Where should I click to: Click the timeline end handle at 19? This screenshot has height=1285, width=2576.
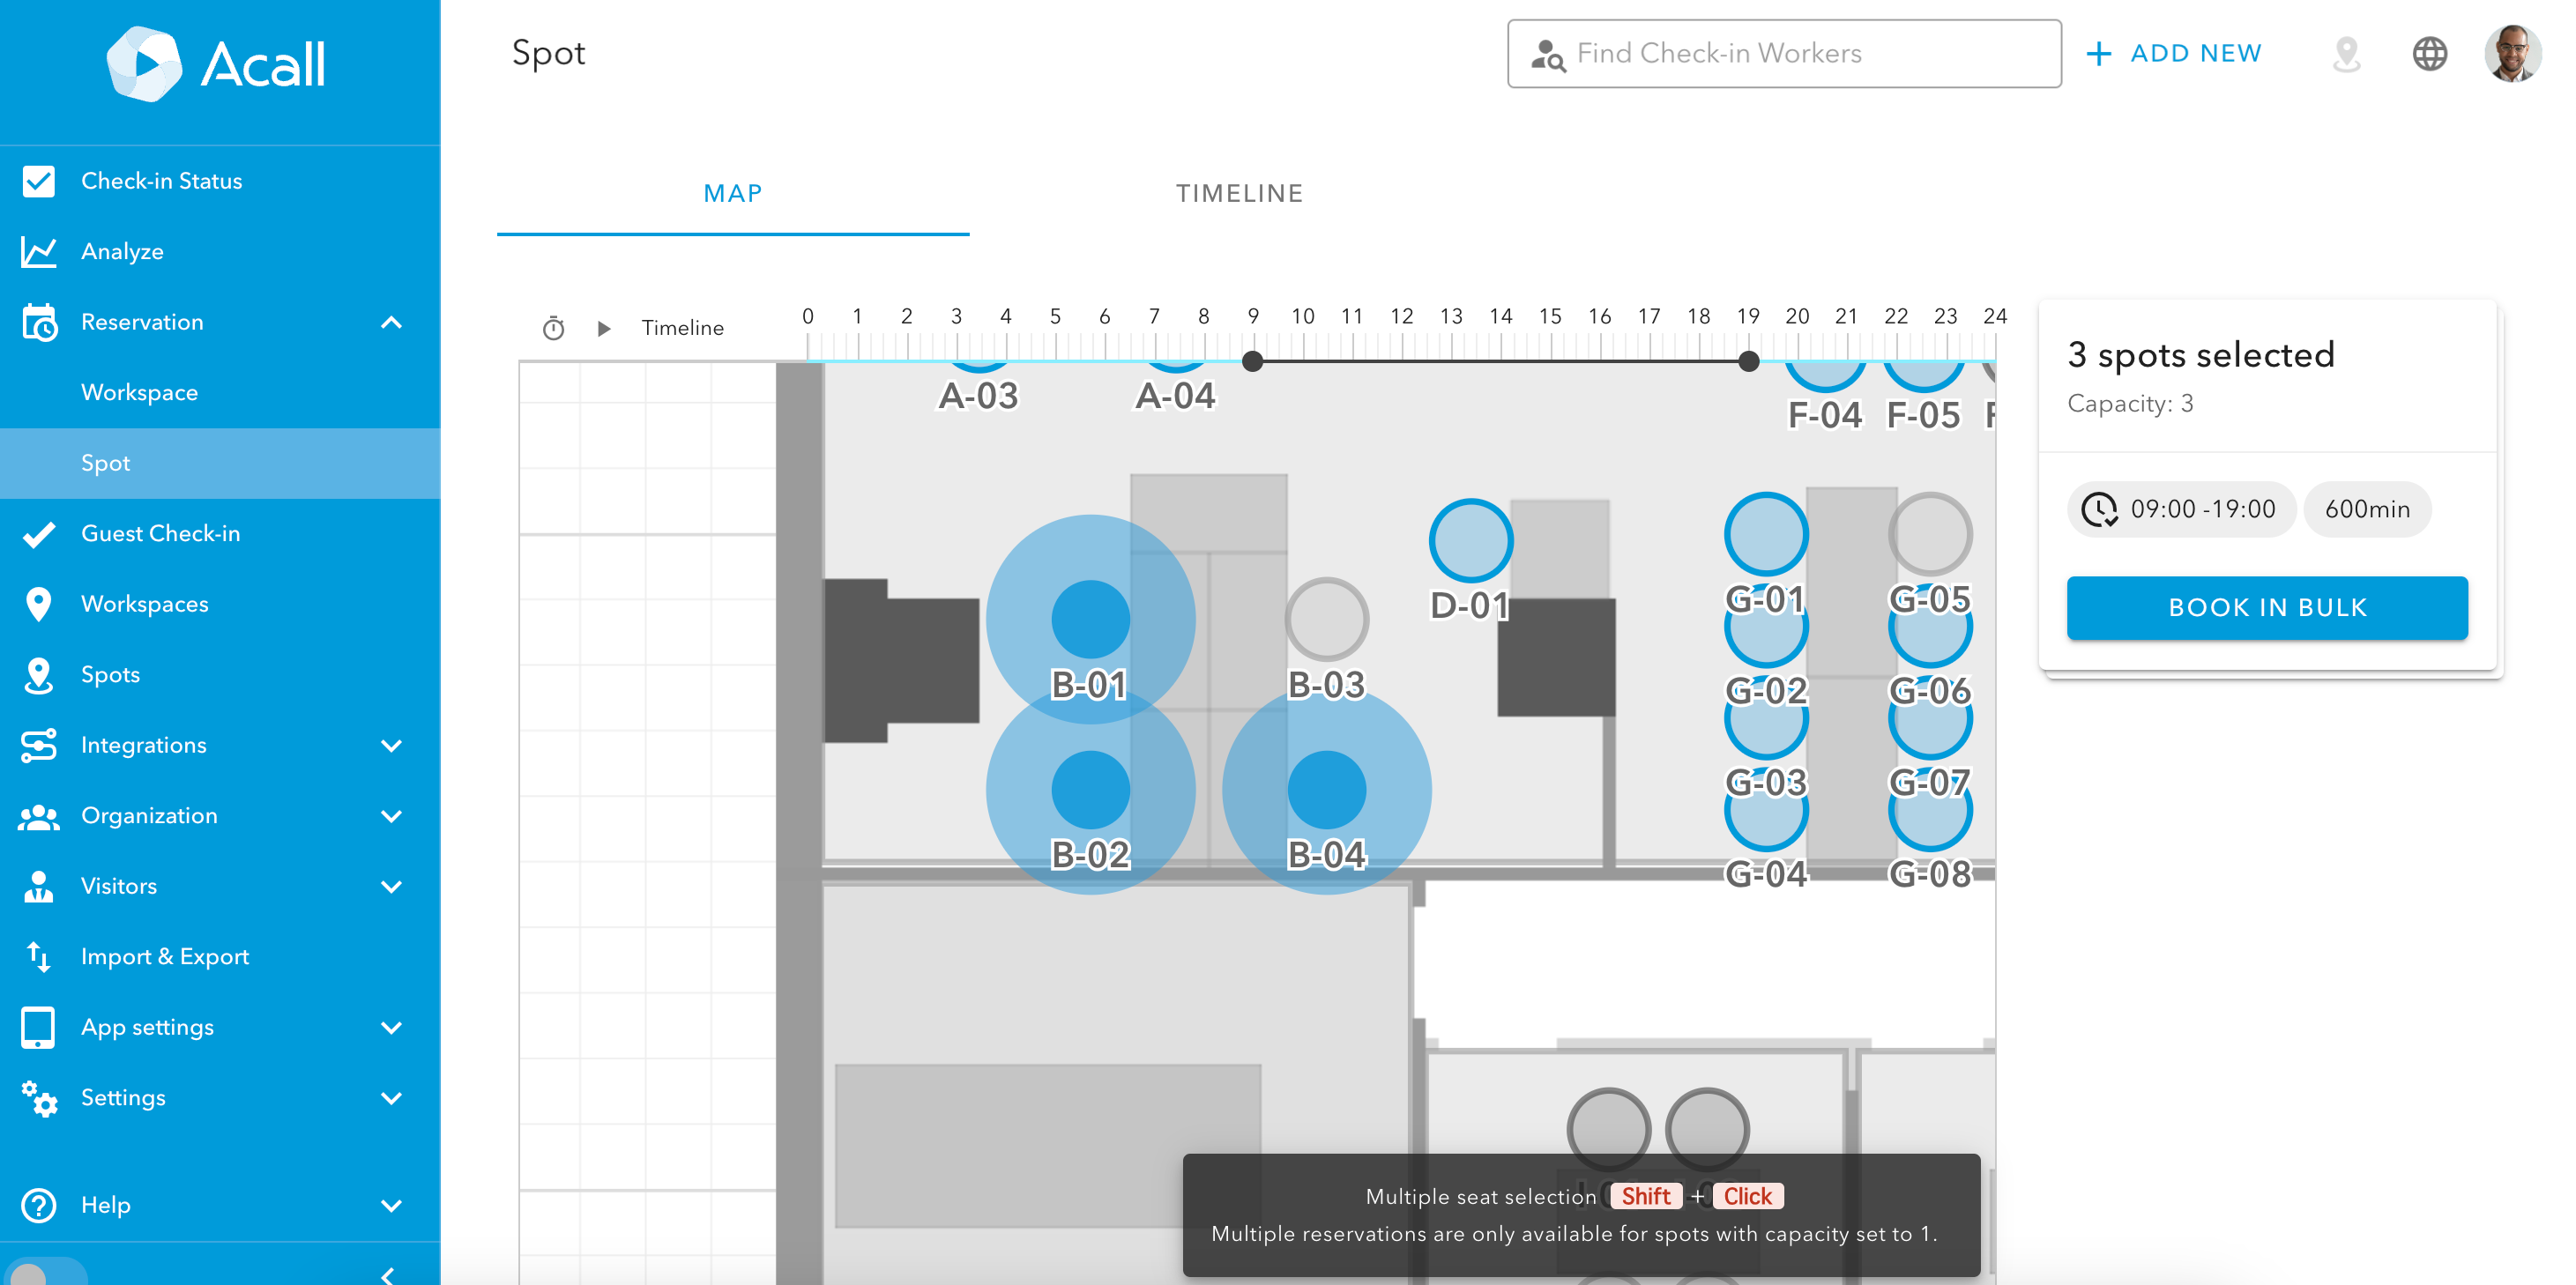[1748, 362]
